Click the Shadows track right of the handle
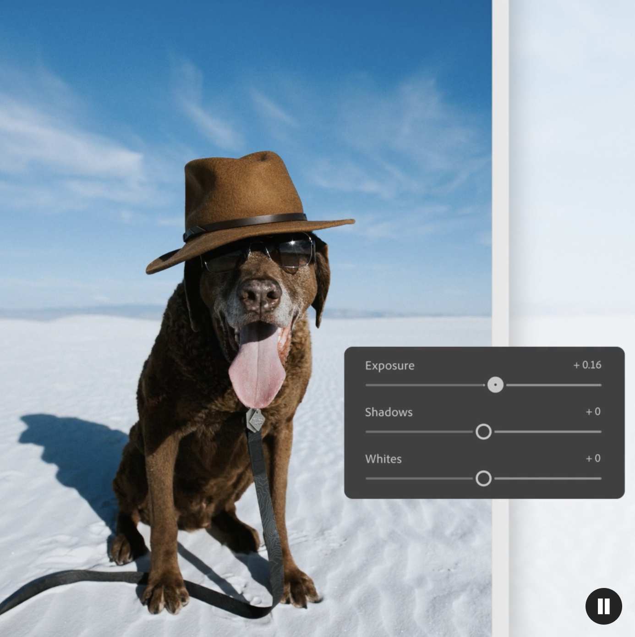Viewport: 635px width, 637px height. tap(550, 432)
